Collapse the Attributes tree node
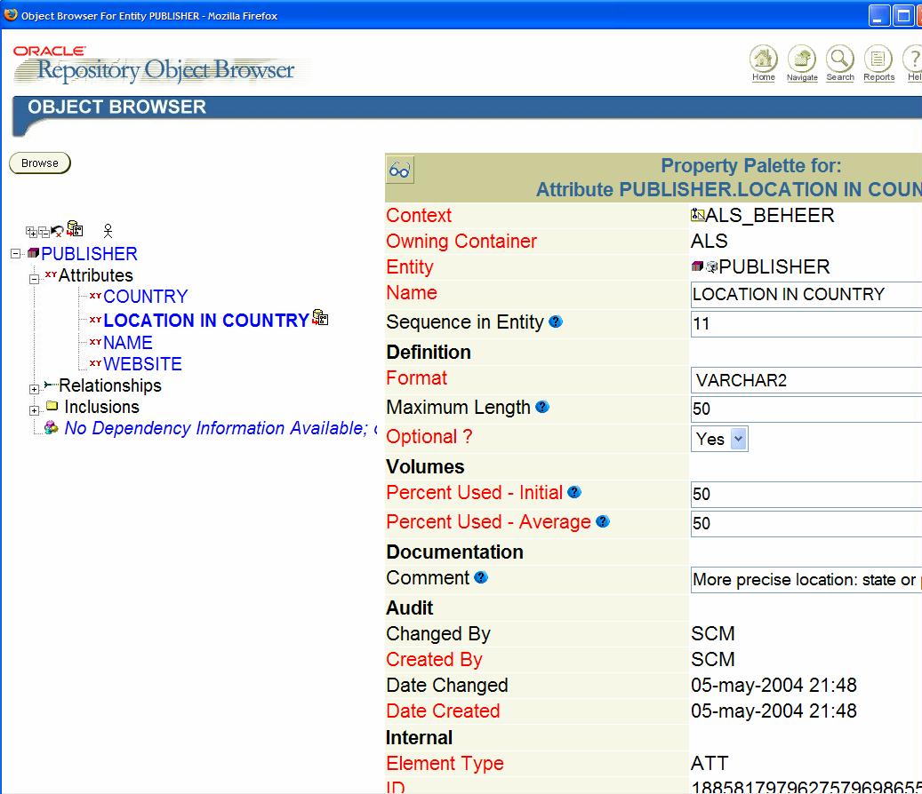The image size is (922, 794). 35,279
